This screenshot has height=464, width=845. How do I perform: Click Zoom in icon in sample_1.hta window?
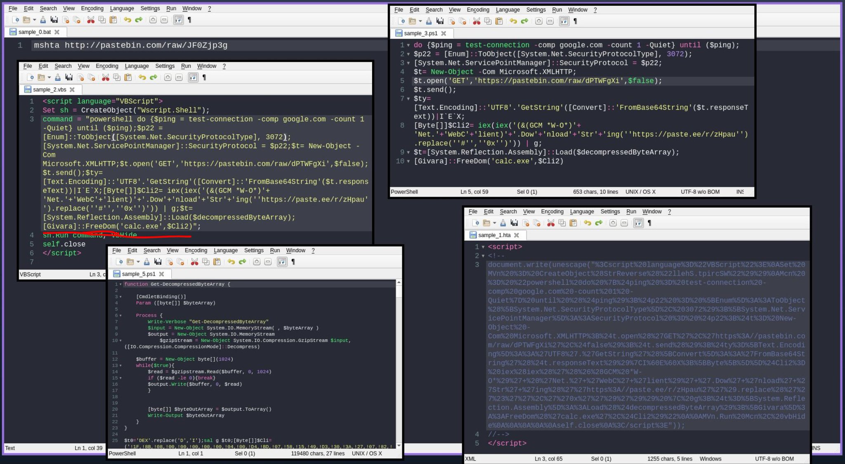[x=613, y=223]
